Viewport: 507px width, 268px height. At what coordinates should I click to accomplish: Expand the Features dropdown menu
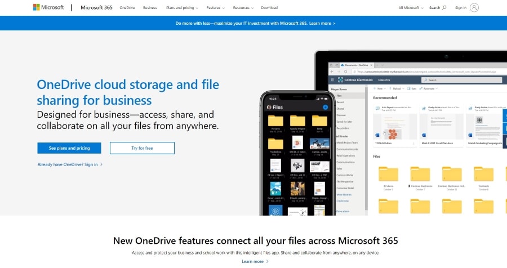pyautogui.click(x=215, y=7)
